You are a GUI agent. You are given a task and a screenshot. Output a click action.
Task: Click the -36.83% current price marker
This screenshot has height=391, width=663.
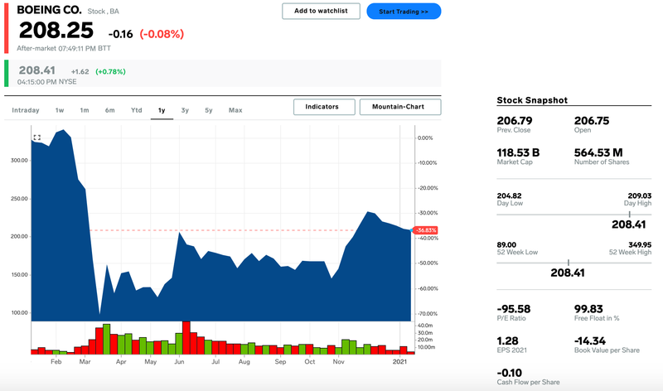pyautogui.click(x=425, y=230)
